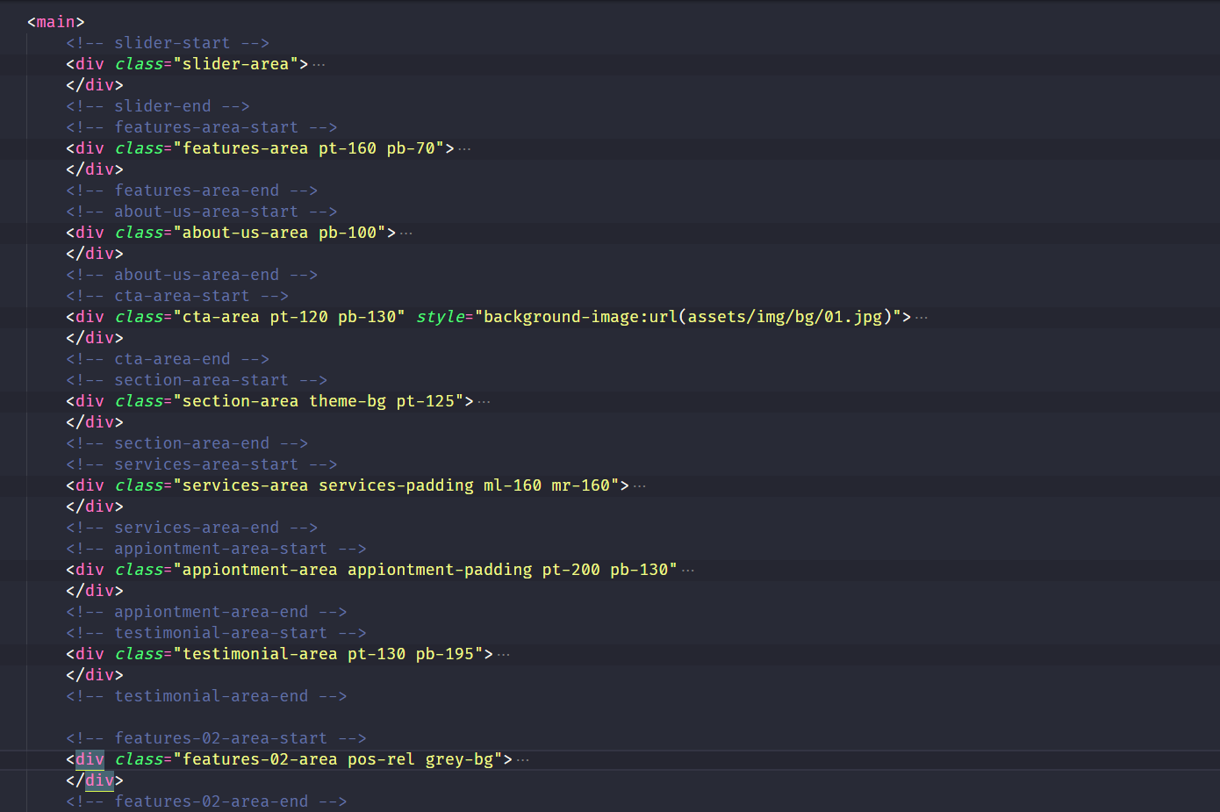Unfold the appiontment-area div ellipsis

[687, 571]
